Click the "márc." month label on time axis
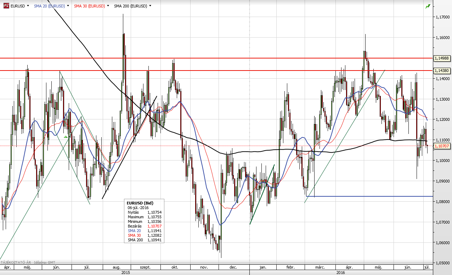 pyautogui.click(x=320, y=267)
